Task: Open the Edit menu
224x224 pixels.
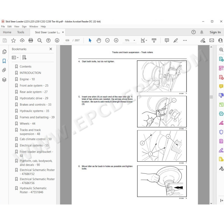Action: [x=9, y=27]
